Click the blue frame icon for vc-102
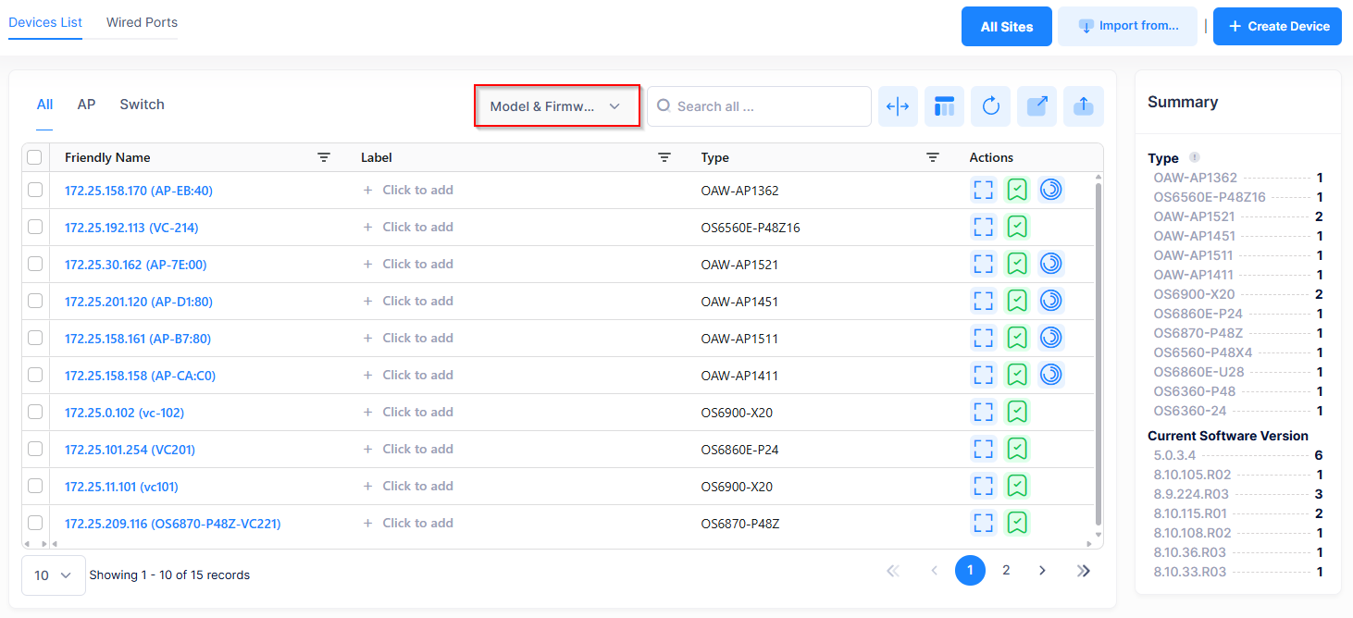 point(983,412)
